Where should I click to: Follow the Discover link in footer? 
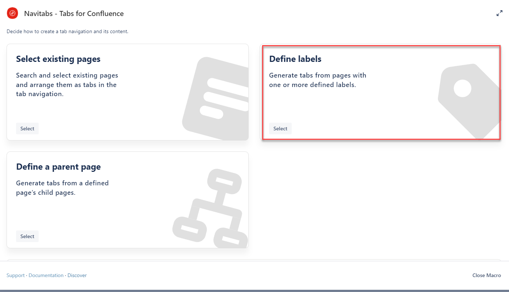click(x=77, y=275)
